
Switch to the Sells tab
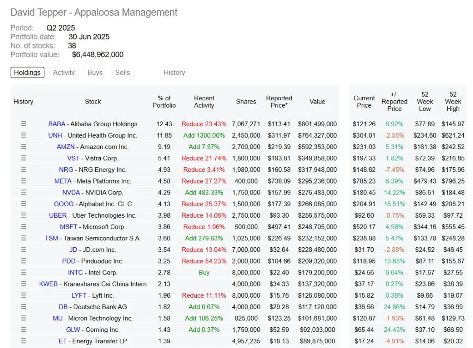coord(122,73)
